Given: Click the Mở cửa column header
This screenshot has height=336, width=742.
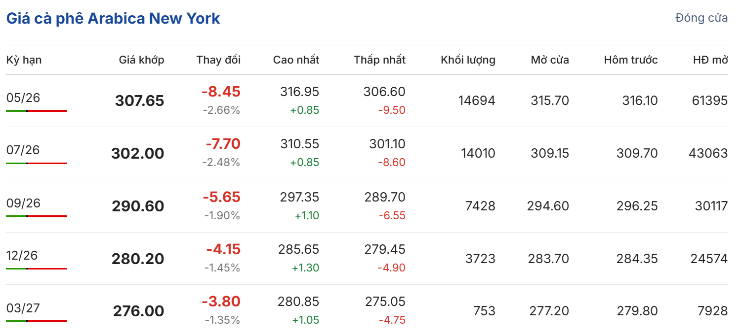Looking at the screenshot, I should (550, 60).
